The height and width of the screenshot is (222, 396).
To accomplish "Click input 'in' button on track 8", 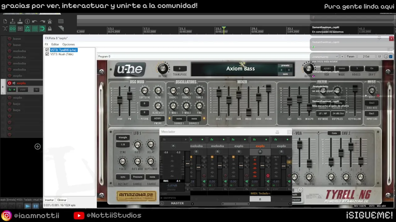I will coord(36,90).
